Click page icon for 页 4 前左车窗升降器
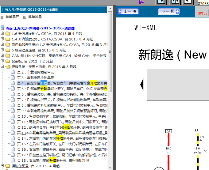The width and height of the screenshot is (209, 170). coord(13,83)
